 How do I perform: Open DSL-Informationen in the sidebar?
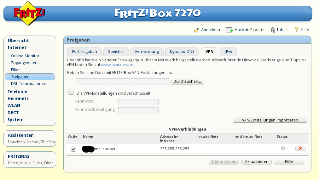coord(28,83)
